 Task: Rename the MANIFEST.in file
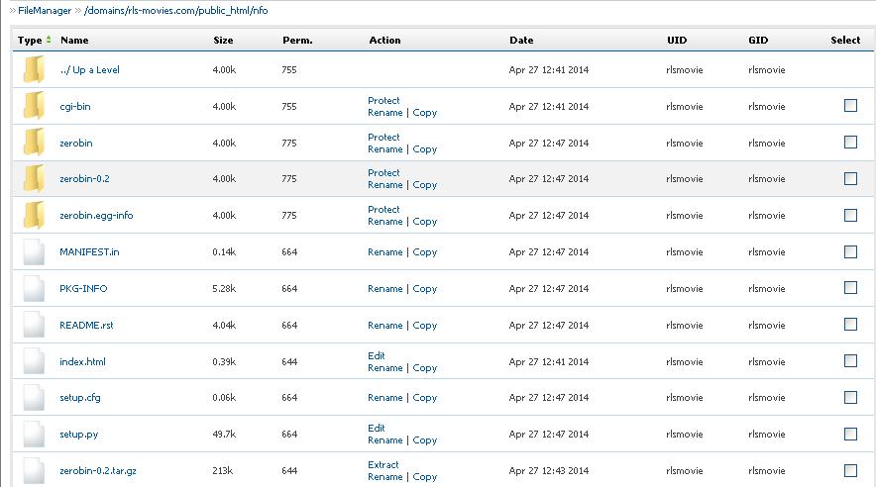(384, 252)
